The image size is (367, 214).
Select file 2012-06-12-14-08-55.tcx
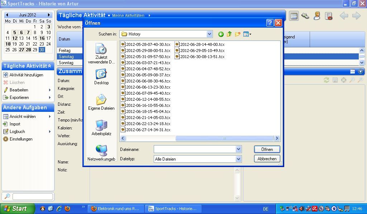[146, 99]
